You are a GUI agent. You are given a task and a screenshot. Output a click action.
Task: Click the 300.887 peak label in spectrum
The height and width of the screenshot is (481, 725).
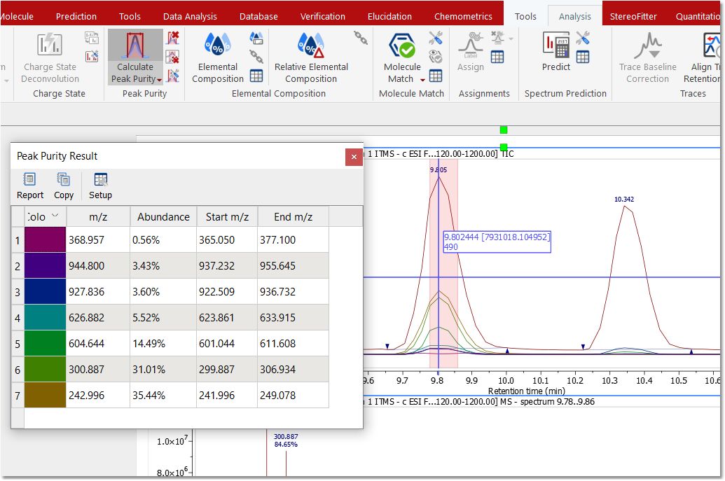pyautogui.click(x=286, y=436)
